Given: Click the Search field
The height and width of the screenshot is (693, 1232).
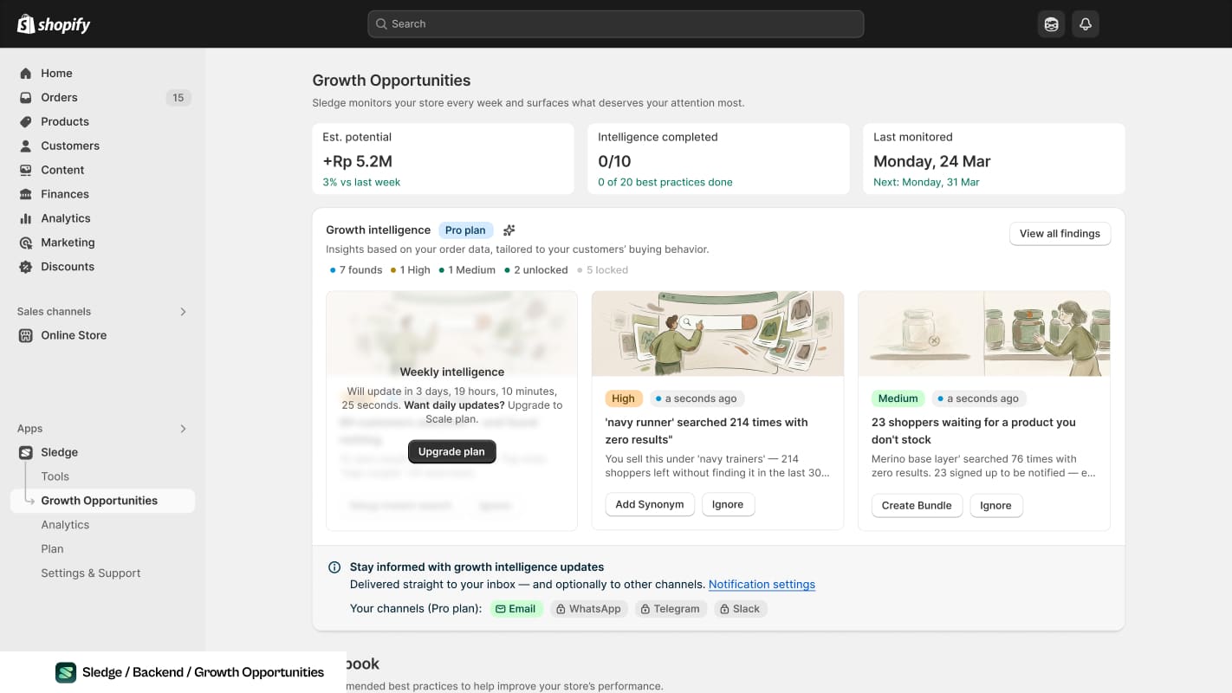Looking at the screenshot, I should (615, 24).
